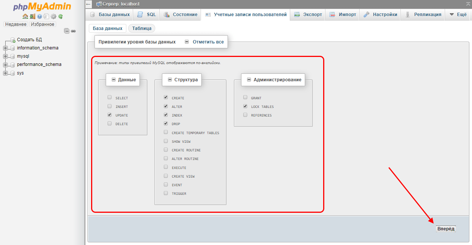Toggle the Данные group check-all box
Viewport: 472px width, 245px height.
point(114,79)
